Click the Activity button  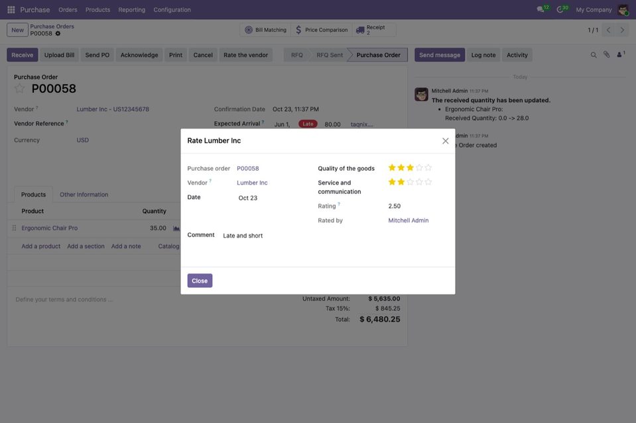[x=517, y=55]
